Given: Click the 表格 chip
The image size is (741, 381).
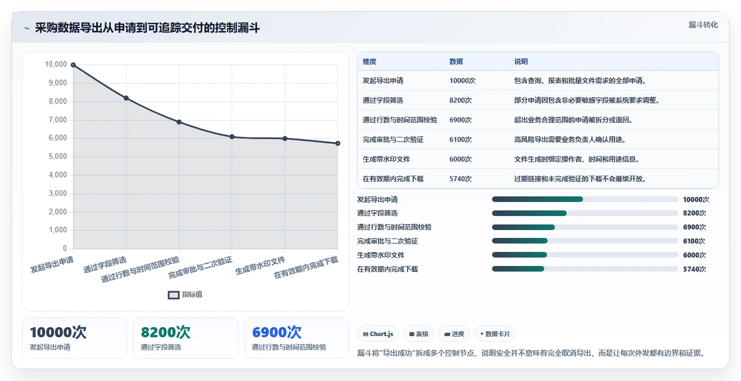Looking at the screenshot, I should click(419, 334).
